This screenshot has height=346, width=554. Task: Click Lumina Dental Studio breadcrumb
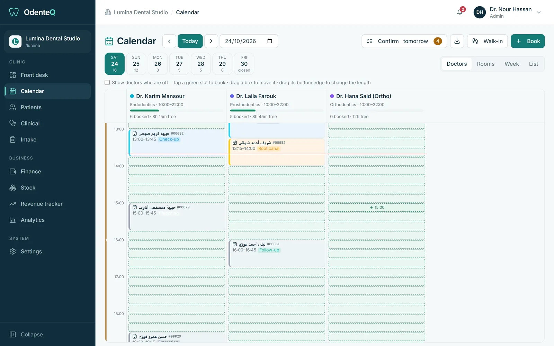[x=141, y=12]
